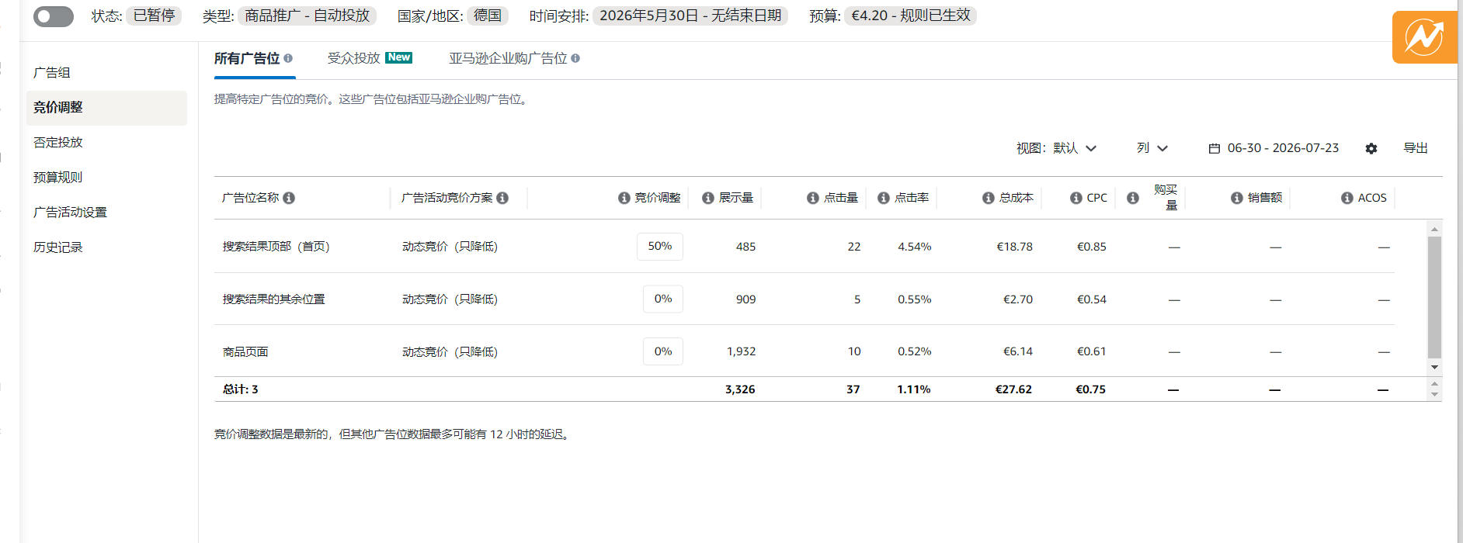
Task: Click info icon before 销售额 header
Action: coord(1237,198)
